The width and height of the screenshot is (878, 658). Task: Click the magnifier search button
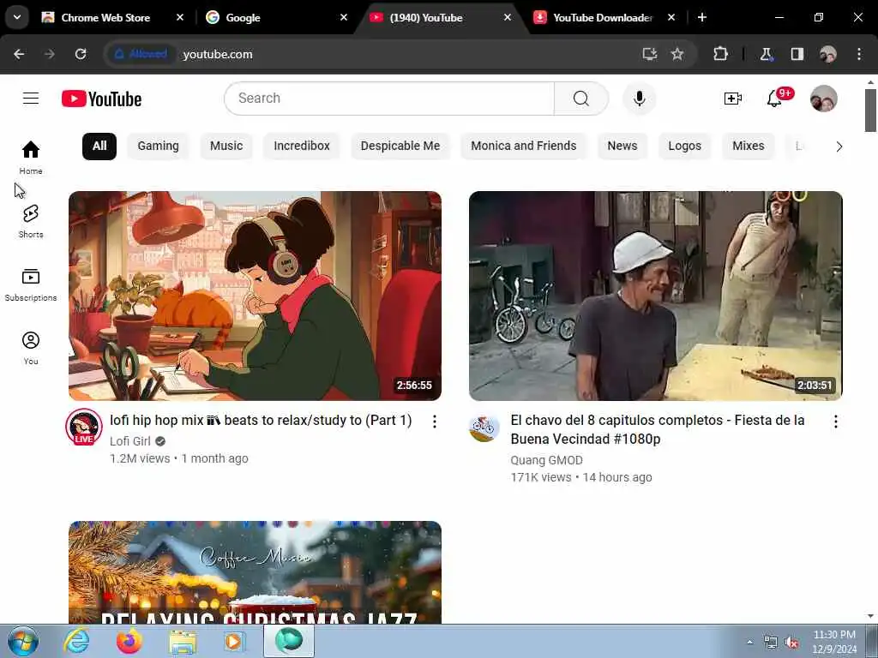pos(581,99)
